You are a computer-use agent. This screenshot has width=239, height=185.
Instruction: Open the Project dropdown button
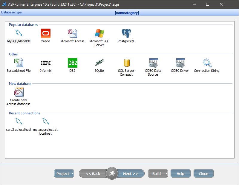tap(64, 173)
